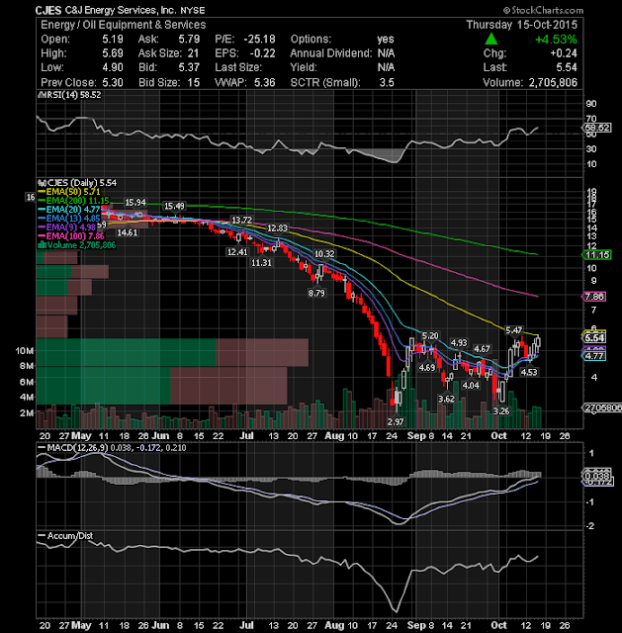
Task: Click the Open price 5.19
Action: (x=112, y=40)
